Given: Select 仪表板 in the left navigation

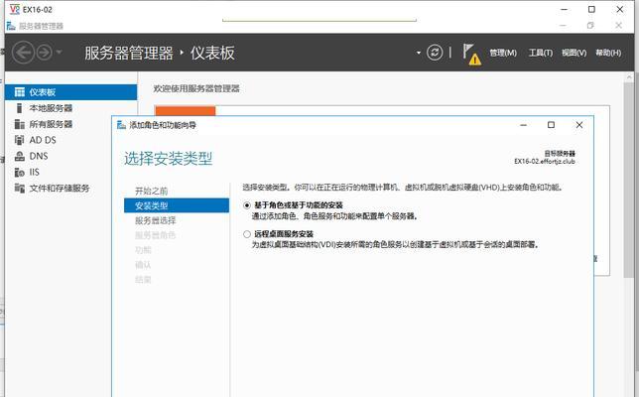Looking at the screenshot, I should (70, 92).
